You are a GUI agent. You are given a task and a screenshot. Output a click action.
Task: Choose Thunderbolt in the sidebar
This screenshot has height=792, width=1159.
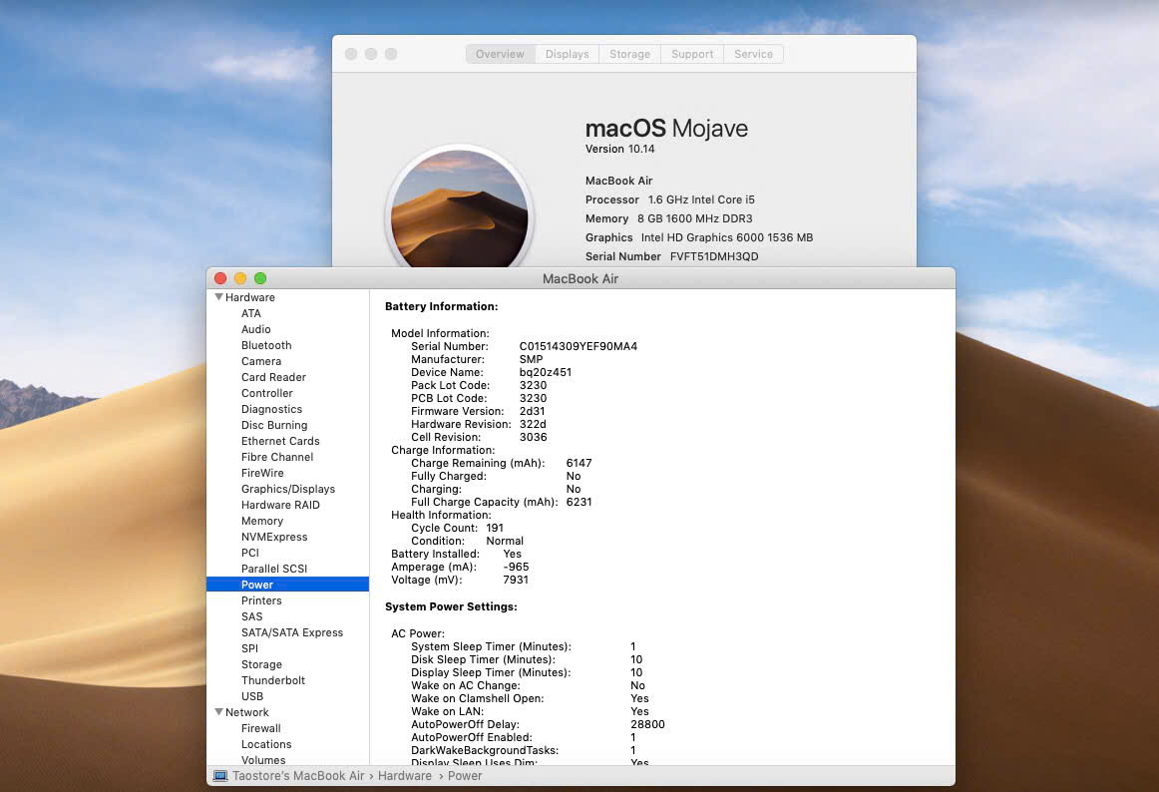[273, 680]
